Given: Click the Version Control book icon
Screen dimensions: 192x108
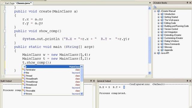Looking at the screenshot, I should click(x=162, y=29).
